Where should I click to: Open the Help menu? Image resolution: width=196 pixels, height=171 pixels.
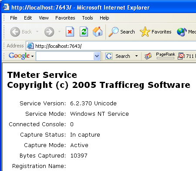[x=105, y=18]
